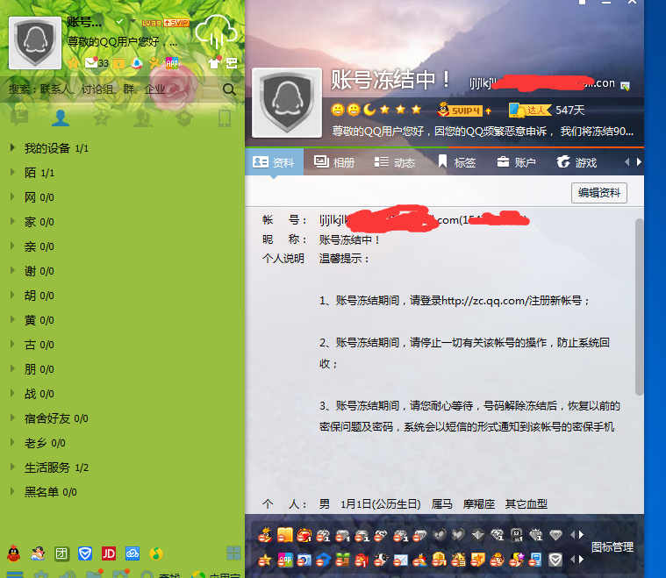Advance upper icon row with right arrow
This screenshot has width=666, height=578.
pyautogui.click(x=582, y=535)
